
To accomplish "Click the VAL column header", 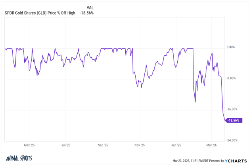I will point(91,8).
